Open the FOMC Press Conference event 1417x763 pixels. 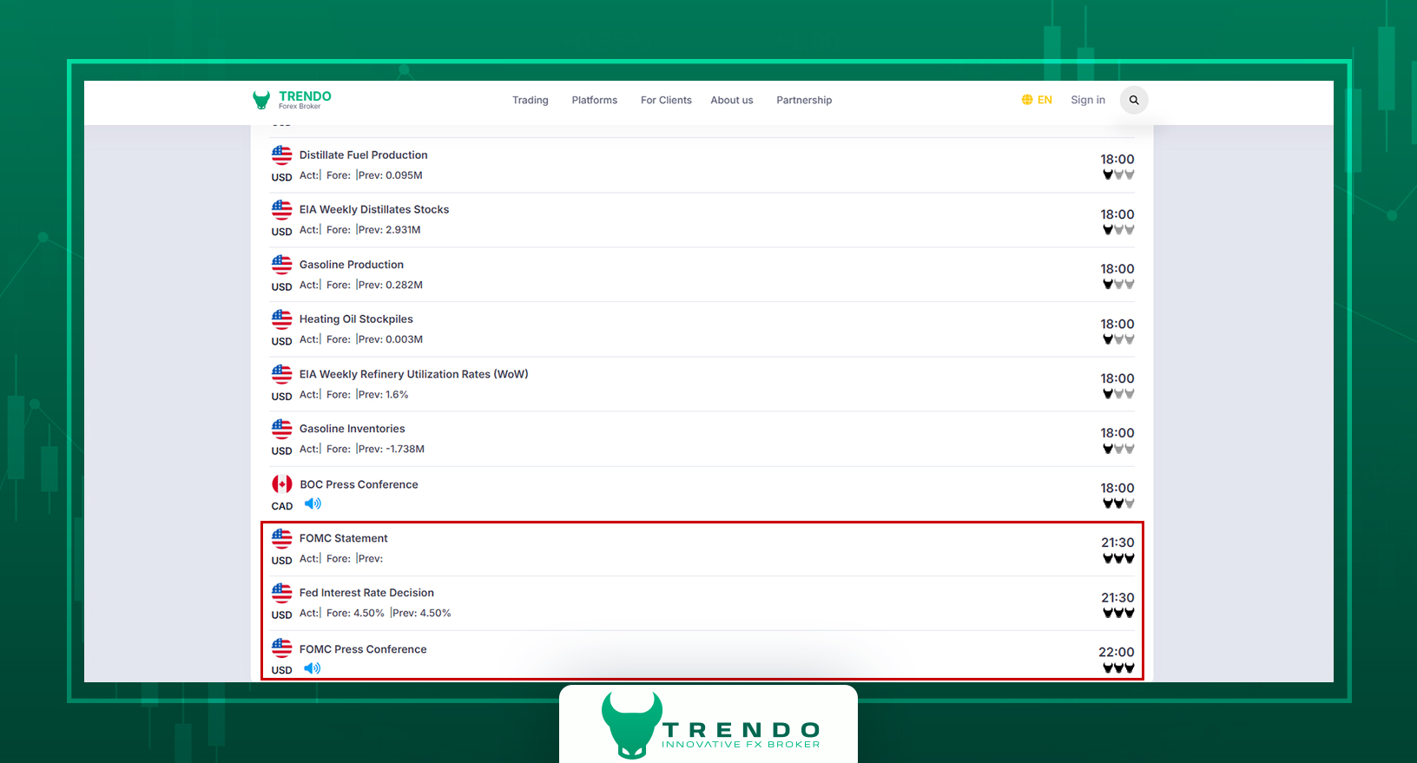363,649
